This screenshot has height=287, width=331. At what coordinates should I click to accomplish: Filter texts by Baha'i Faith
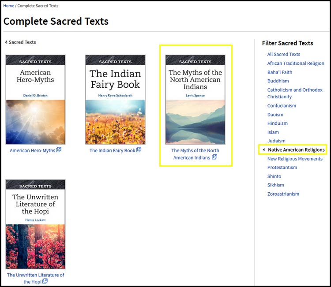point(280,72)
